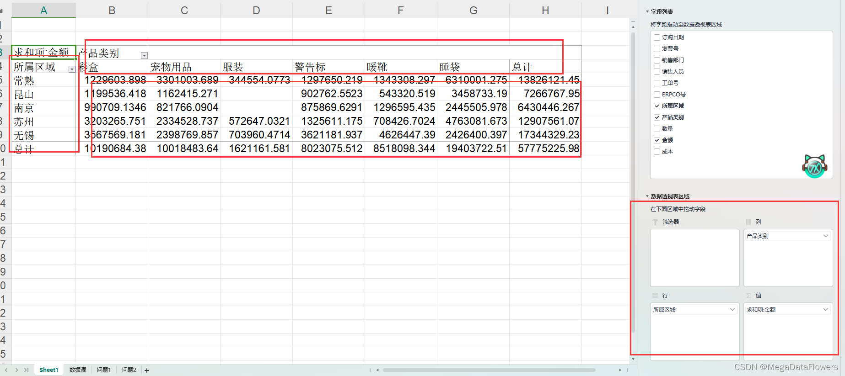The image size is (845, 376).
Task: Select column H header
Action: (x=545, y=11)
